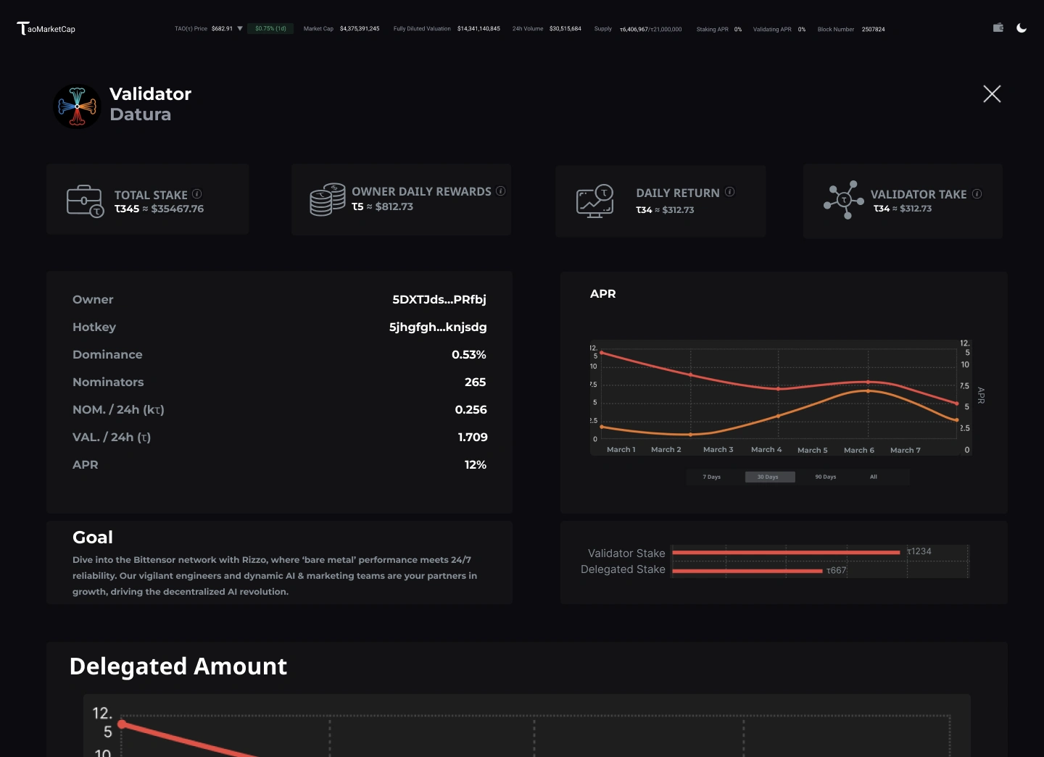Viewport: 1044px width, 757px height.
Task: Select the 7 Days chart range
Action: point(712,477)
